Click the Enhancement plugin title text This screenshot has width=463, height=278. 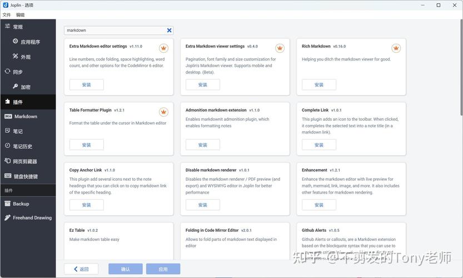[315, 170]
